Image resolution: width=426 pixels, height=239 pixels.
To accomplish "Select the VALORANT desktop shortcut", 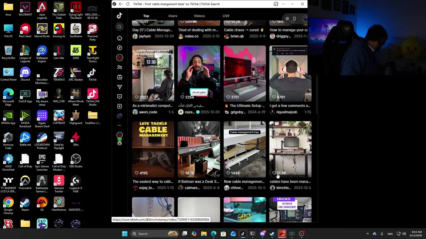I will (x=25, y=10).
